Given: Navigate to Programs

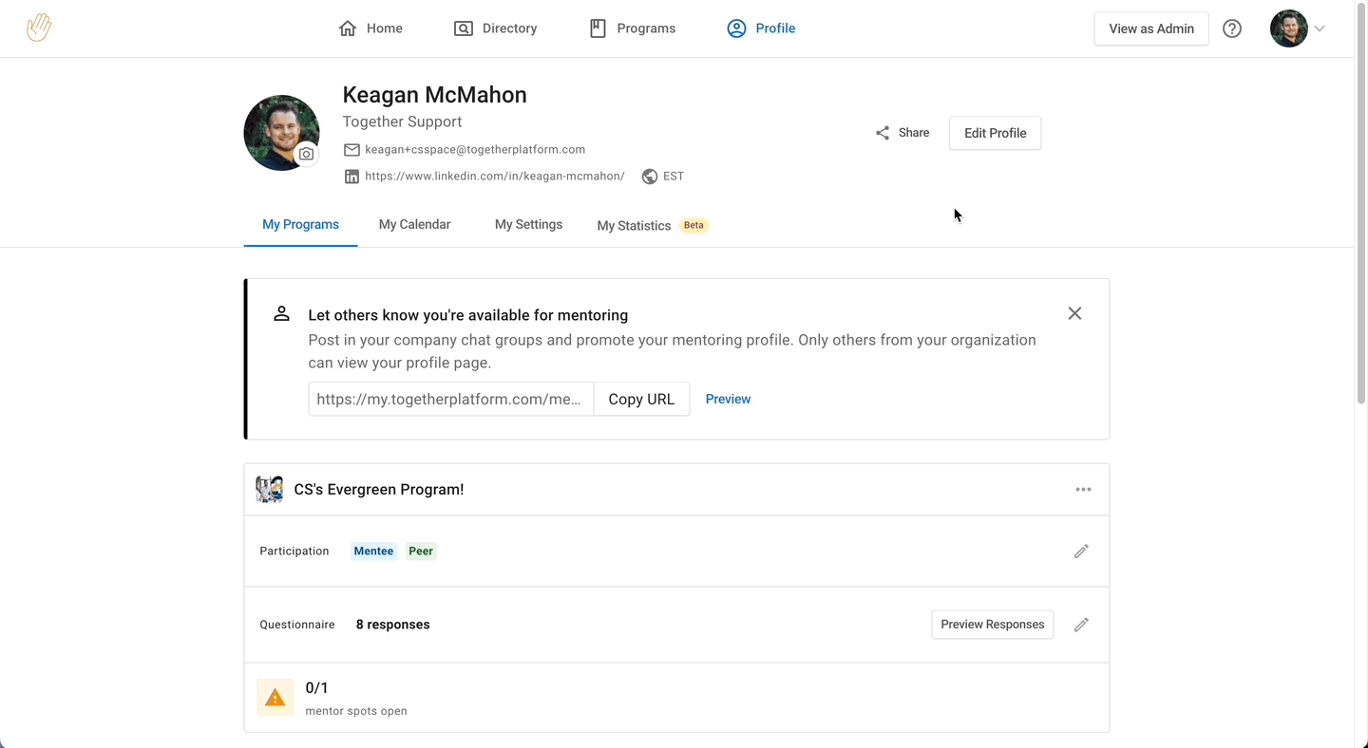Looking at the screenshot, I should point(633,28).
